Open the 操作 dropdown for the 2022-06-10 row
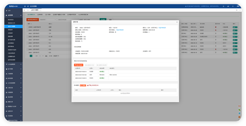Viewport: 246px width, 126px height. point(235,40)
